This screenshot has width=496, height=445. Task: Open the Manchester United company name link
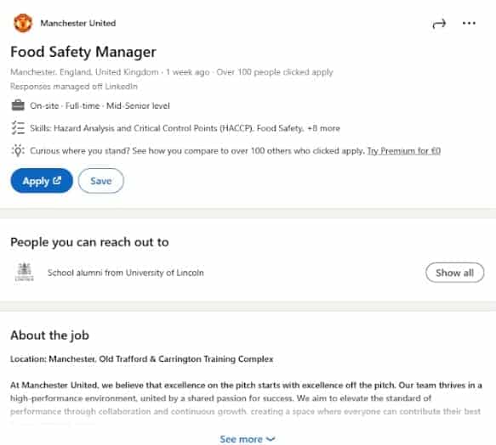pyautogui.click(x=77, y=23)
